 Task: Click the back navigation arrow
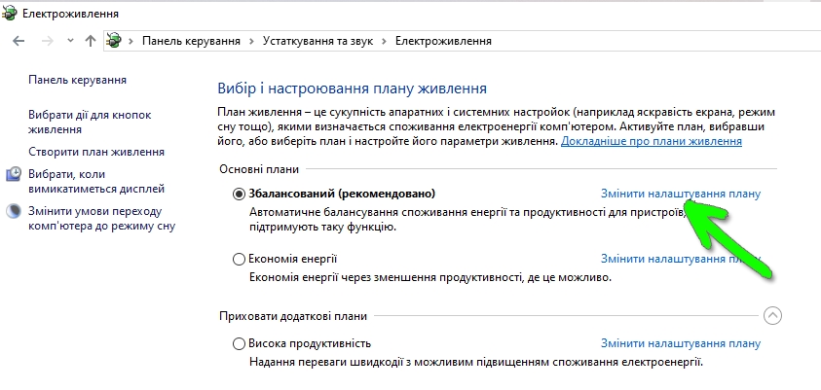[x=19, y=41]
